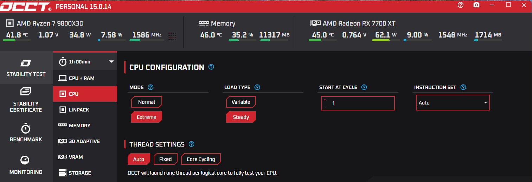Image resolution: width=532 pixels, height=182 pixels.
Task: Open Benchmark section
Action: [x=26, y=133]
